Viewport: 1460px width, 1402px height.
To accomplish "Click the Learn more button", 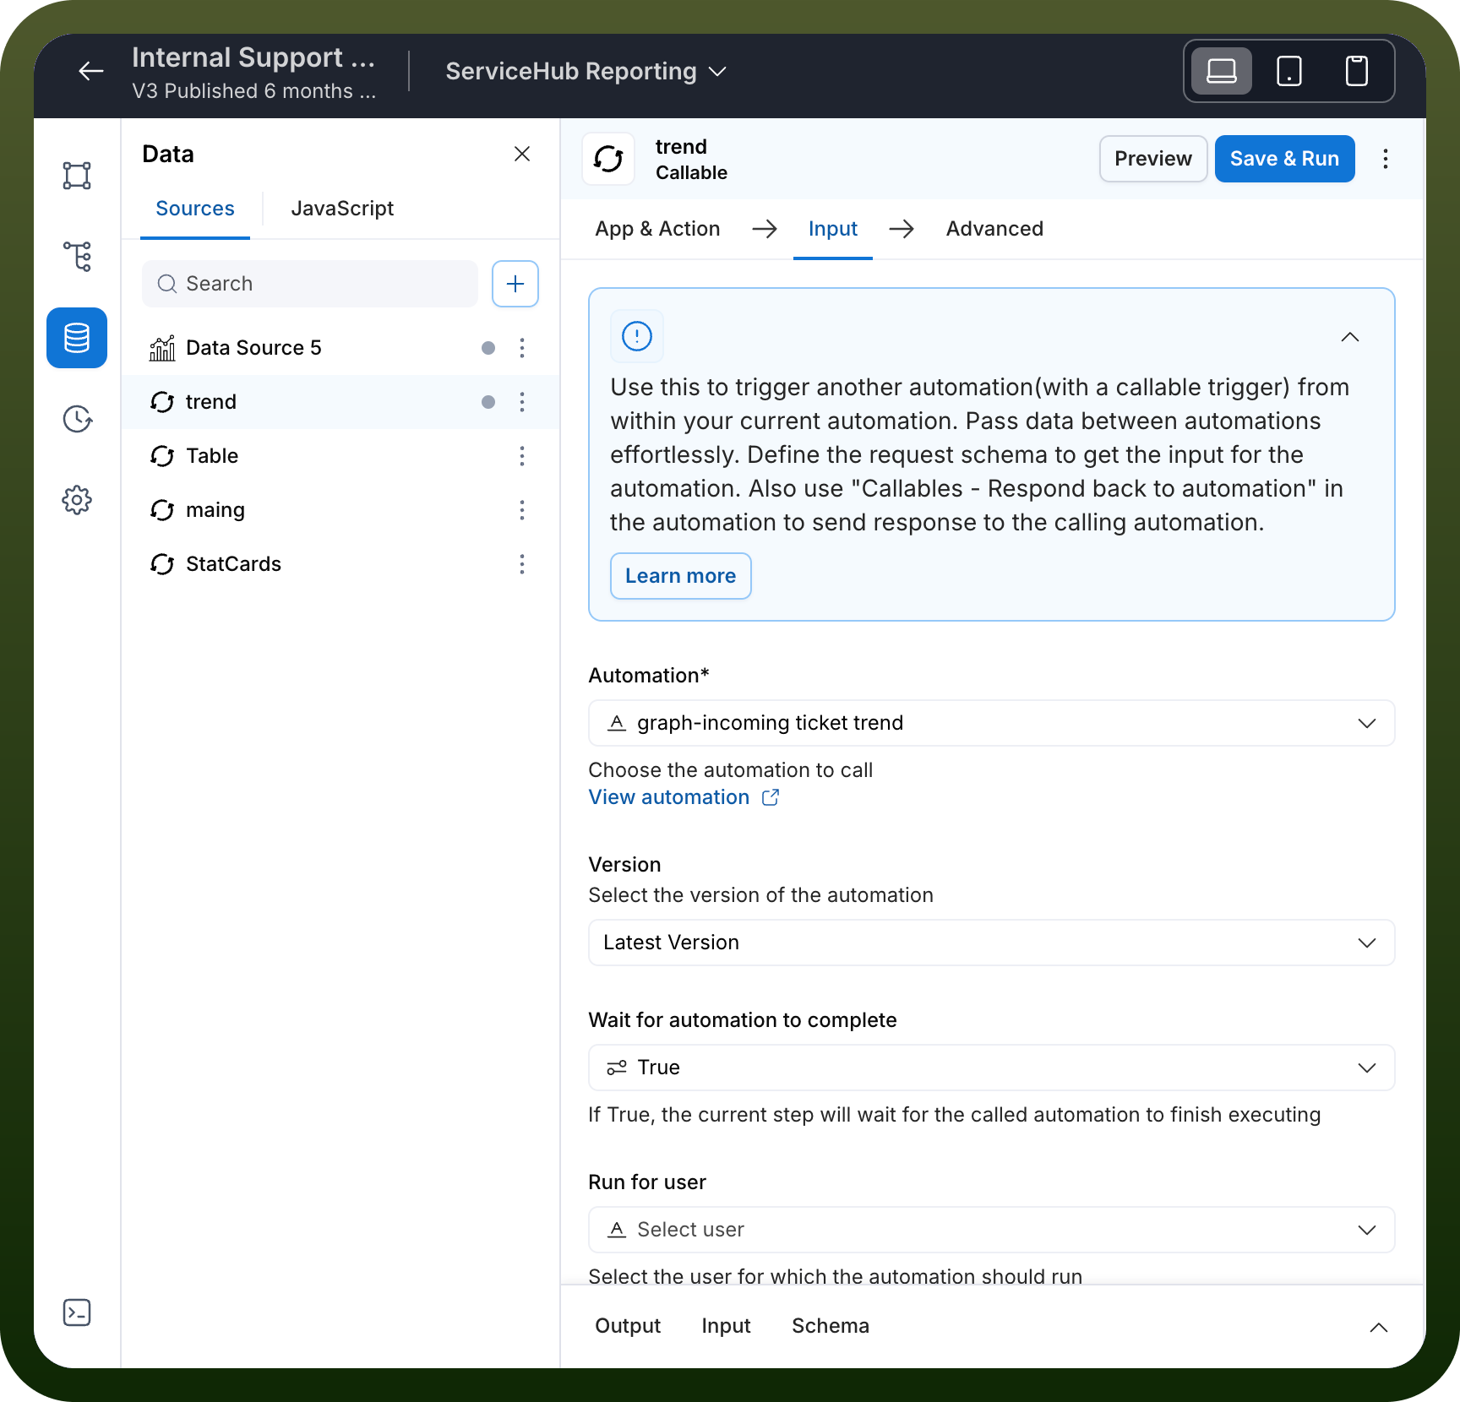I will (681, 576).
